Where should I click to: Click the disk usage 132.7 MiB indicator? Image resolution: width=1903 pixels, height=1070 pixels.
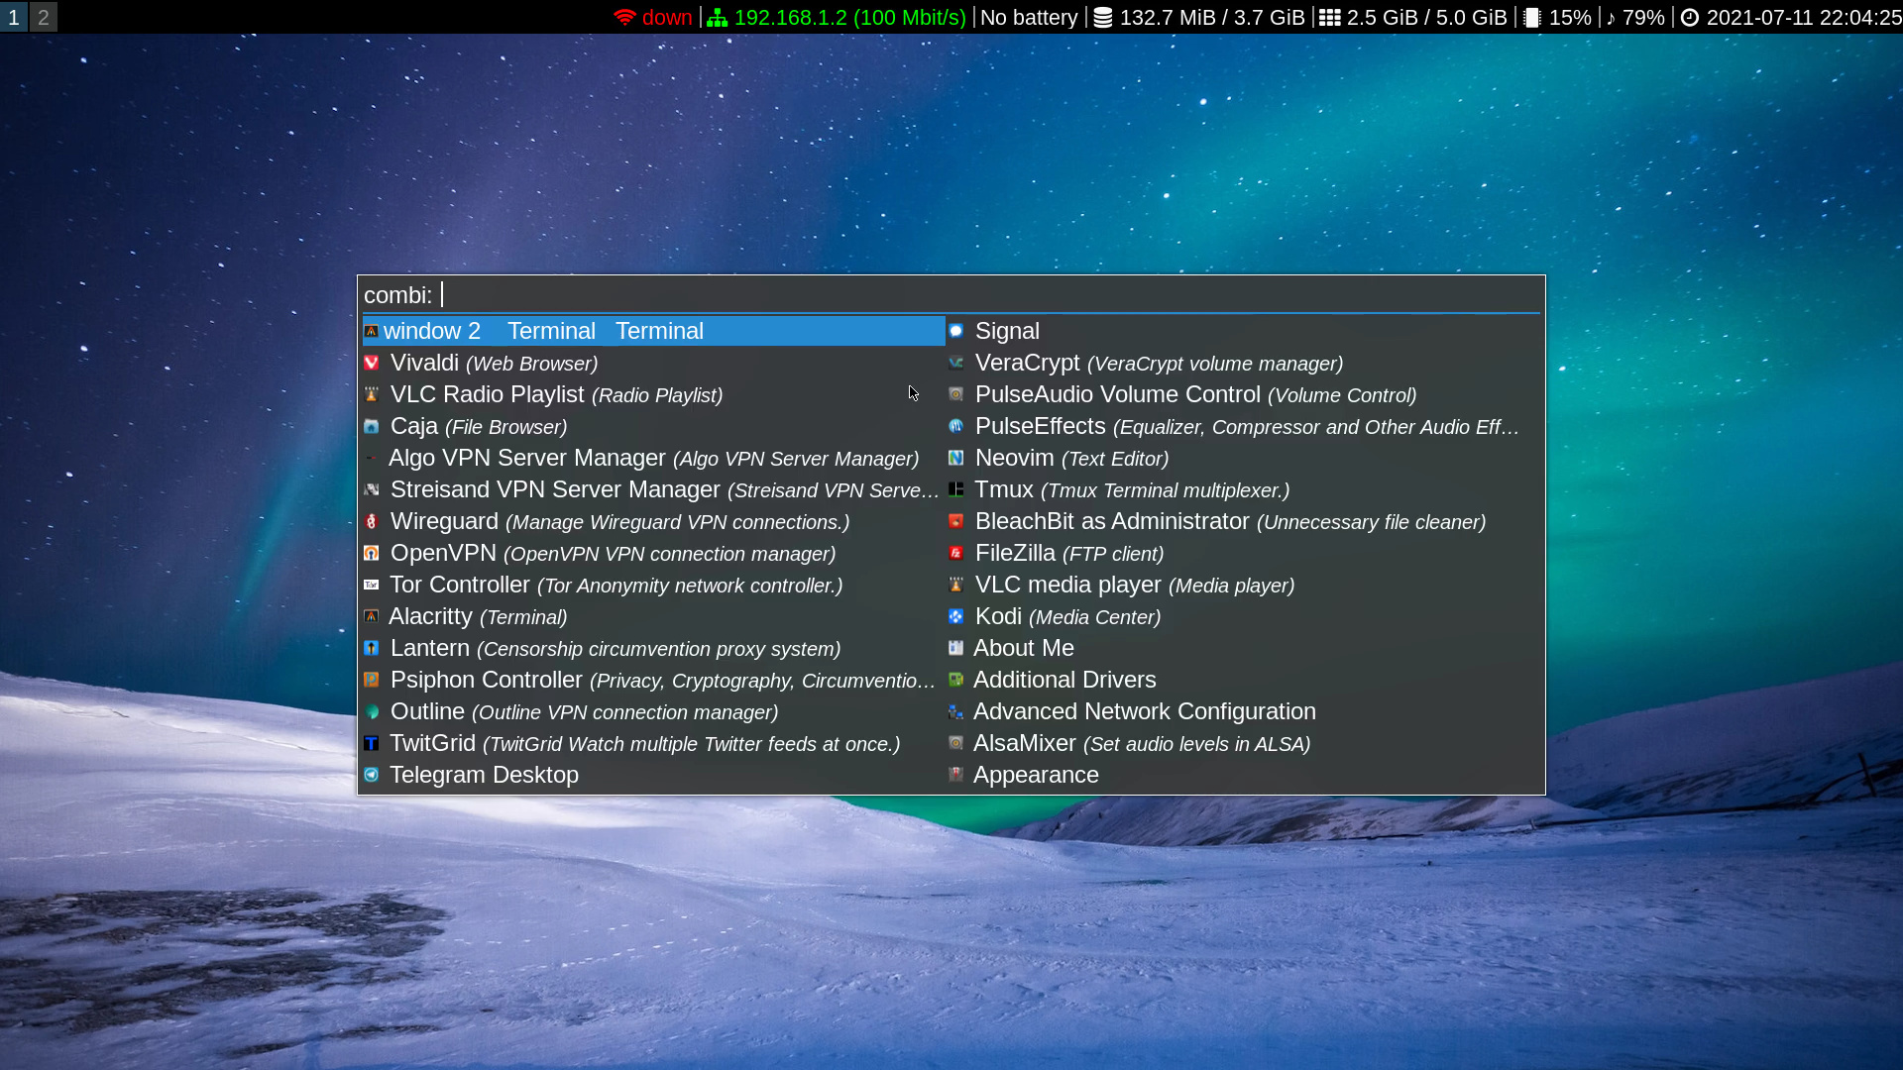1198,18
